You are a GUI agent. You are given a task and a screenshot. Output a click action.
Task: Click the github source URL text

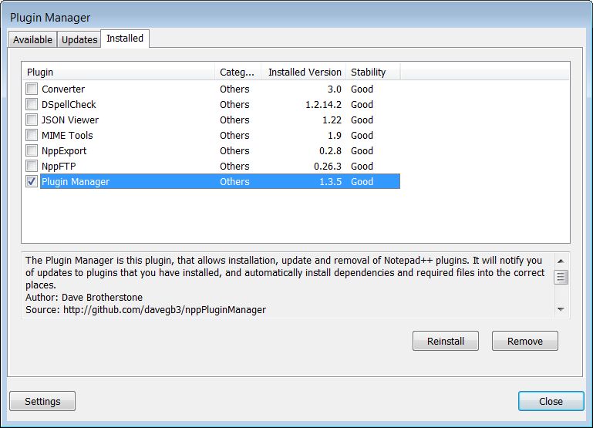pos(164,310)
